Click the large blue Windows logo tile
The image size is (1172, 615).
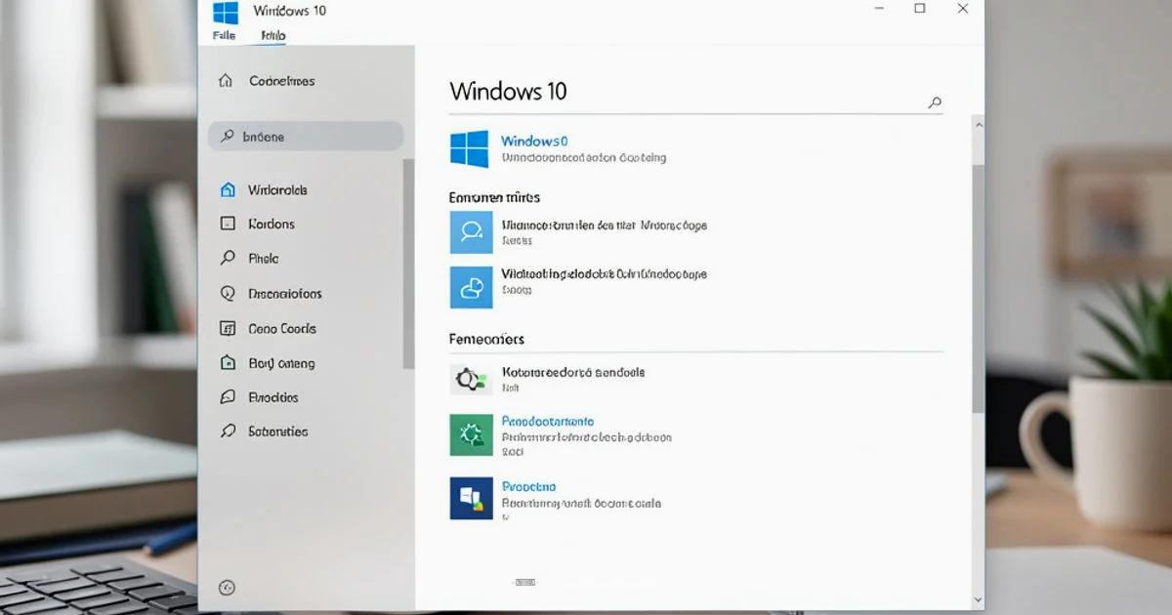[469, 149]
